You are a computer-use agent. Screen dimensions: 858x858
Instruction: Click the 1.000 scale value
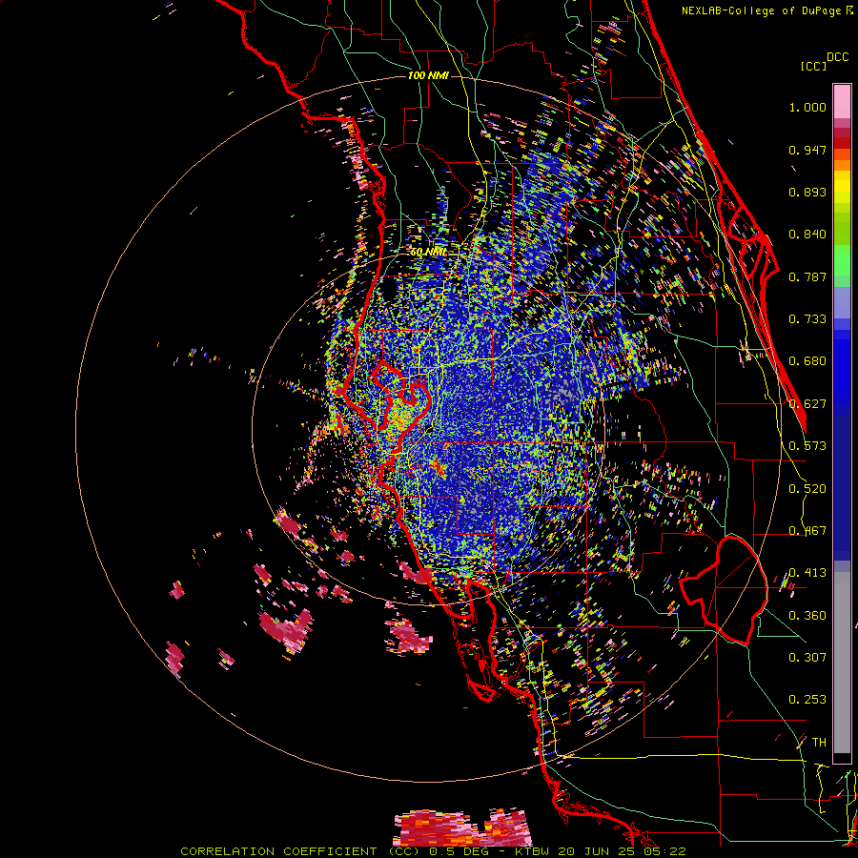tap(807, 107)
